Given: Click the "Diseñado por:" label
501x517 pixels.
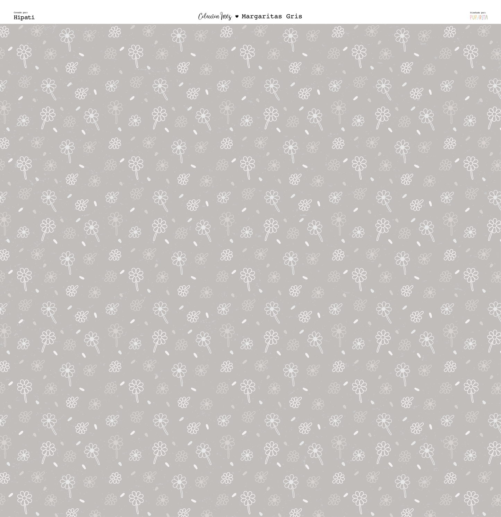Looking at the screenshot, I should pyautogui.click(x=478, y=12).
